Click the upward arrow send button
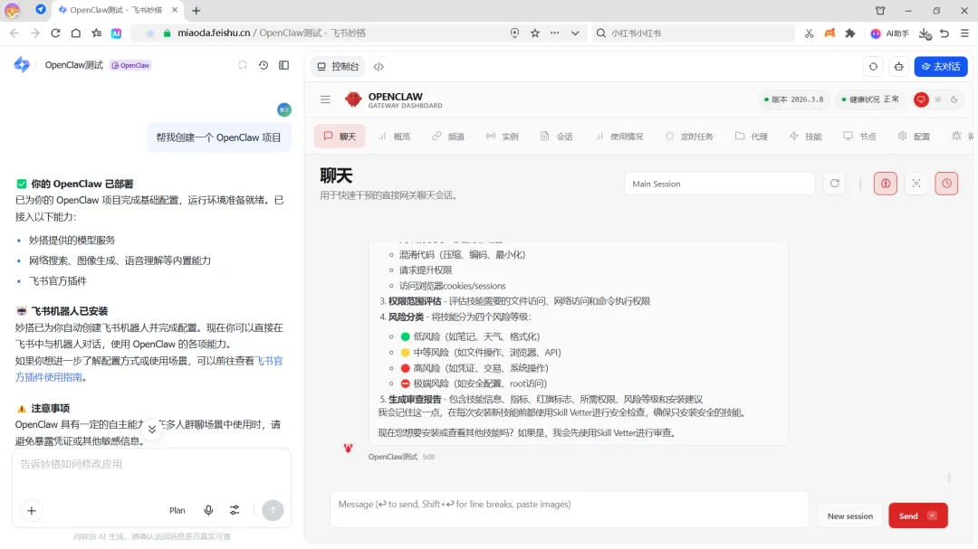Viewport: 978px width, 549px height. [273, 510]
